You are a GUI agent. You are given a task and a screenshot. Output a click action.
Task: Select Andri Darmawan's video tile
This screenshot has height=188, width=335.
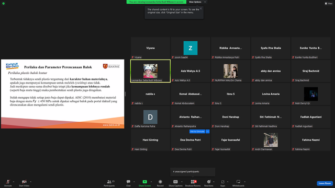point(271,140)
